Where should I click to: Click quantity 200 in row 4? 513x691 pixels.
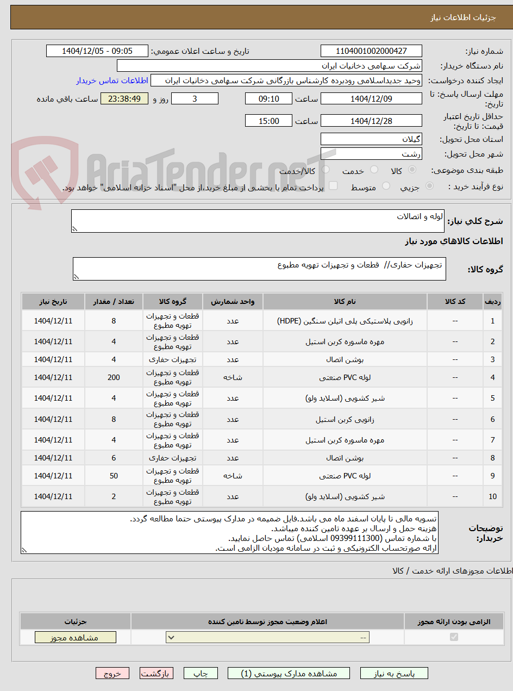[x=114, y=377]
